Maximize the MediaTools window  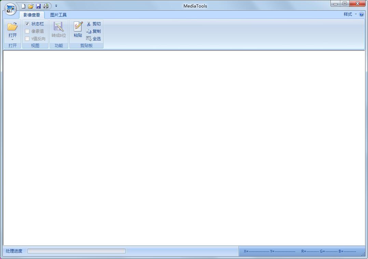click(x=345, y=4)
